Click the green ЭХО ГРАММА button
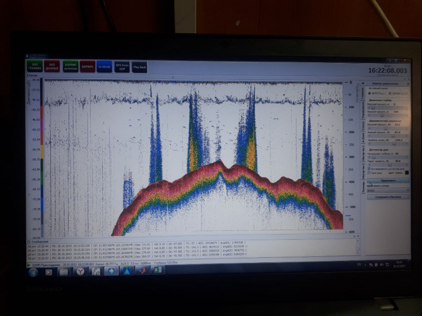The image size is (422, 316). pyautogui.click(x=34, y=66)
